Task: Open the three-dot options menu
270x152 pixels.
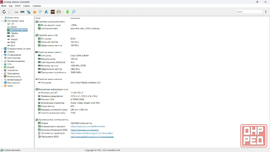Action: click(x=266, y=12)
